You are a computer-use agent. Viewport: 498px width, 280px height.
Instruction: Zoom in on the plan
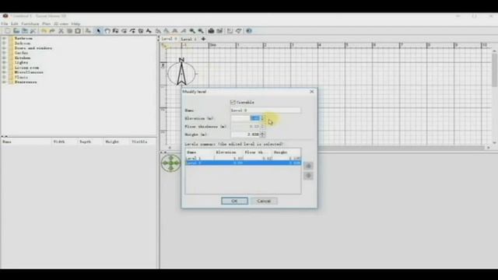click(x=192, y=31)
